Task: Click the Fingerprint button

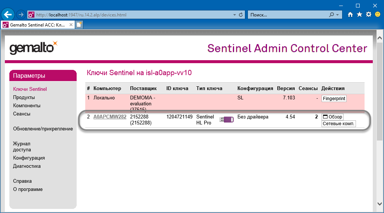Action: pos(334,98)
